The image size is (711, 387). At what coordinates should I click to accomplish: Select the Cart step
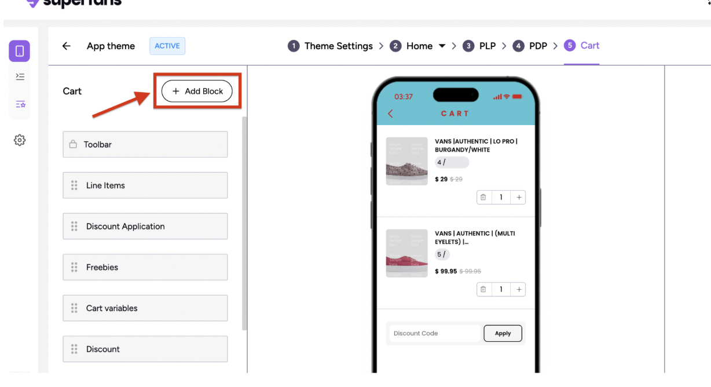point(582,45)
